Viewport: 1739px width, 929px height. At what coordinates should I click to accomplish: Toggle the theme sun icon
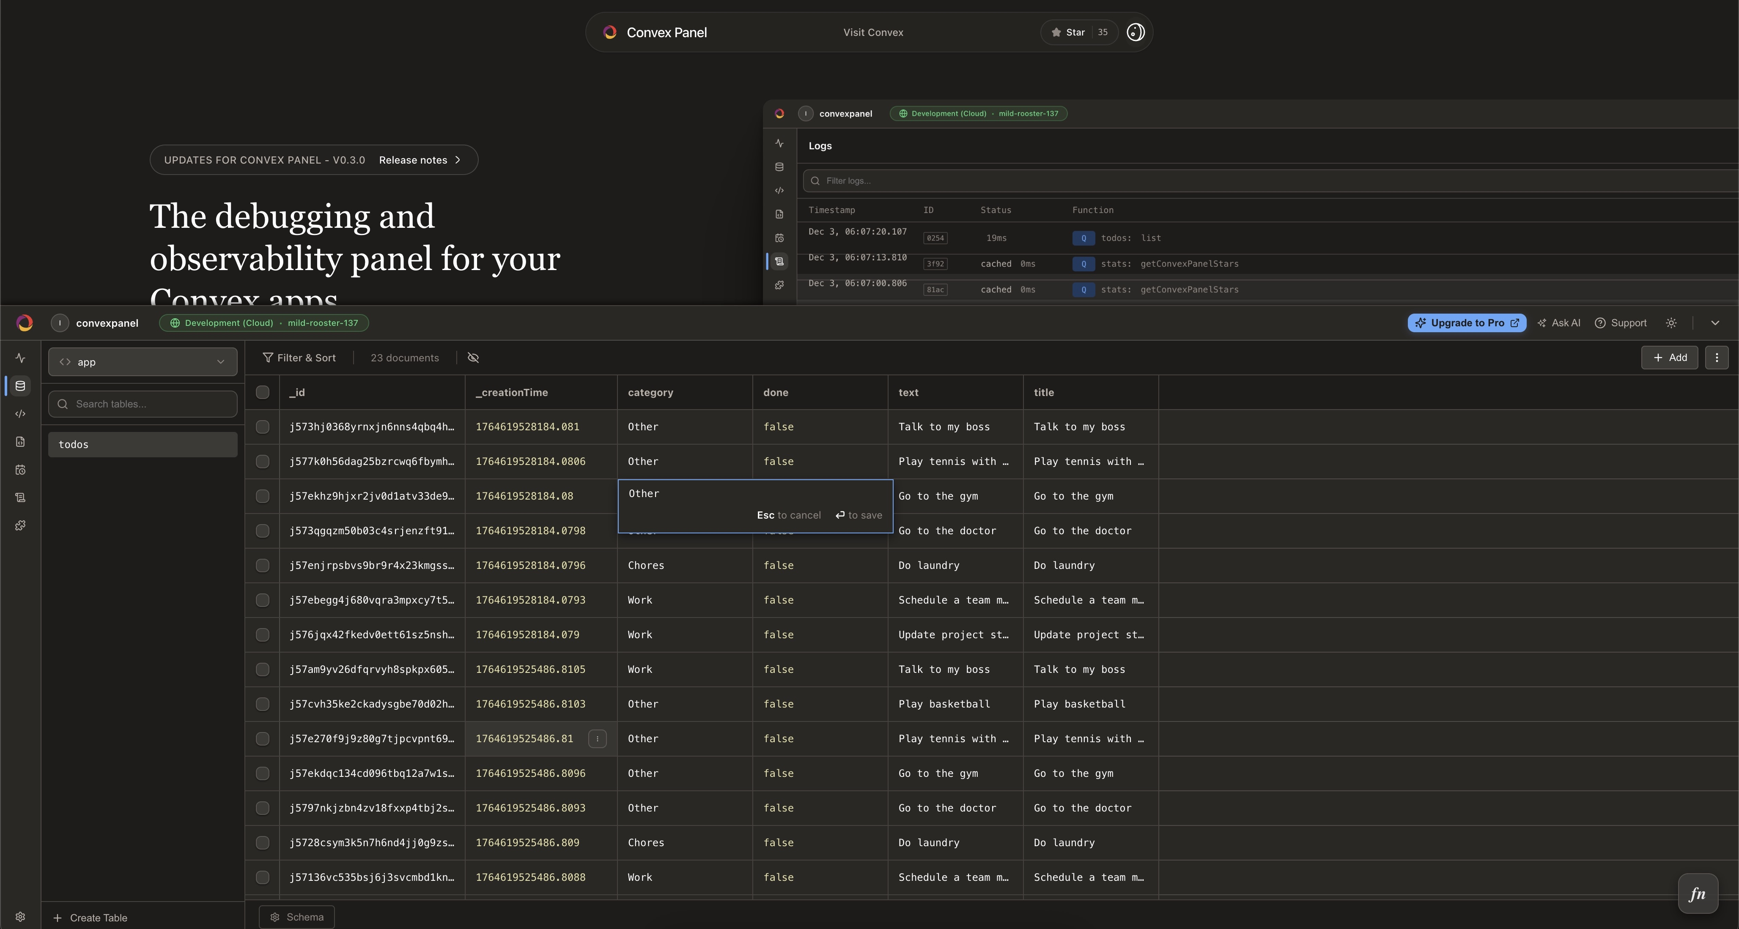[1671, 323]
